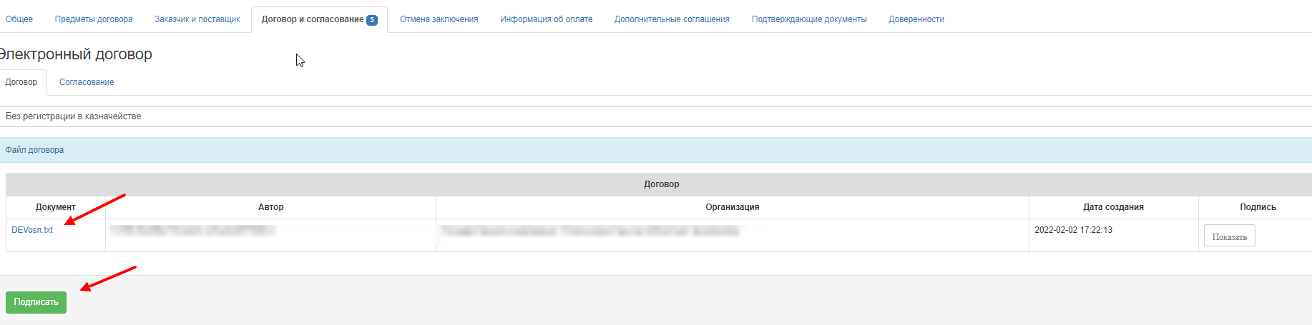
Task: Click the Файл договора section header
Action: coord(34,150)
